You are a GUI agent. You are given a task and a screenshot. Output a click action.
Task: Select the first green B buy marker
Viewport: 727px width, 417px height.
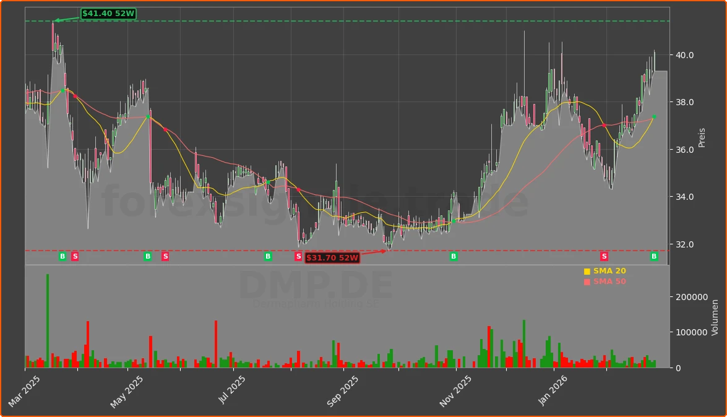(x=62, y=256)
